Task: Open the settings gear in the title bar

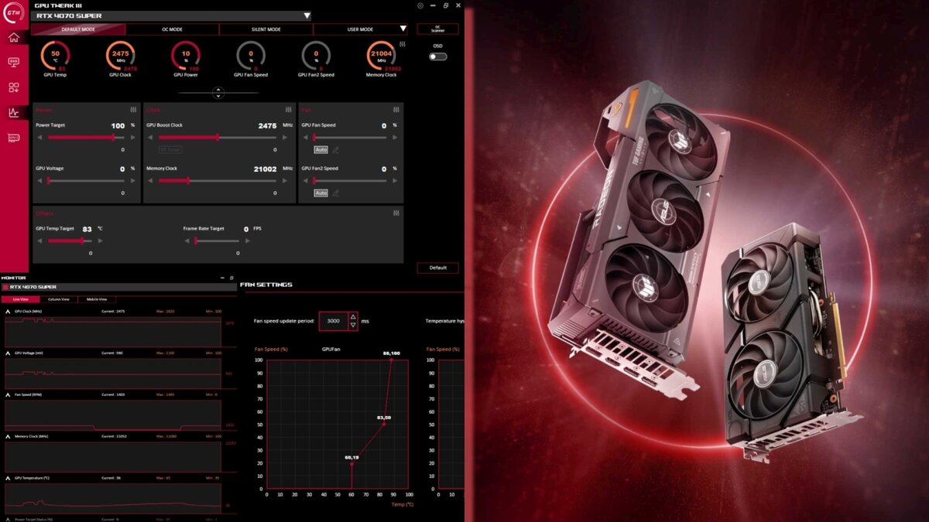Action: 420,5
